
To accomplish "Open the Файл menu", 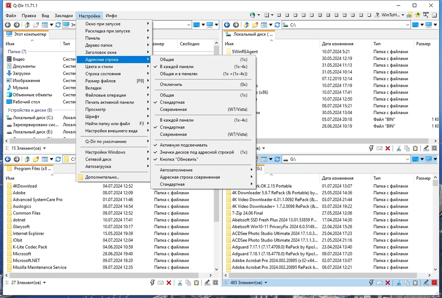I will coord(11,16).
